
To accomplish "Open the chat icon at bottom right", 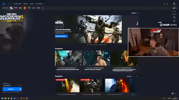I will point(173,94).
